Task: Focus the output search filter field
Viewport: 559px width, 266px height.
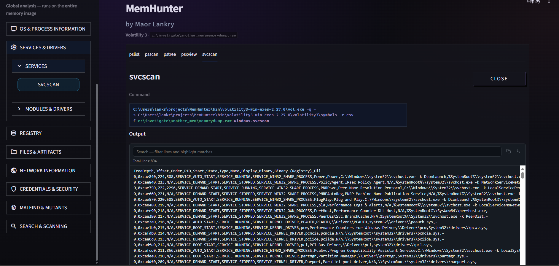Action: 317,152
